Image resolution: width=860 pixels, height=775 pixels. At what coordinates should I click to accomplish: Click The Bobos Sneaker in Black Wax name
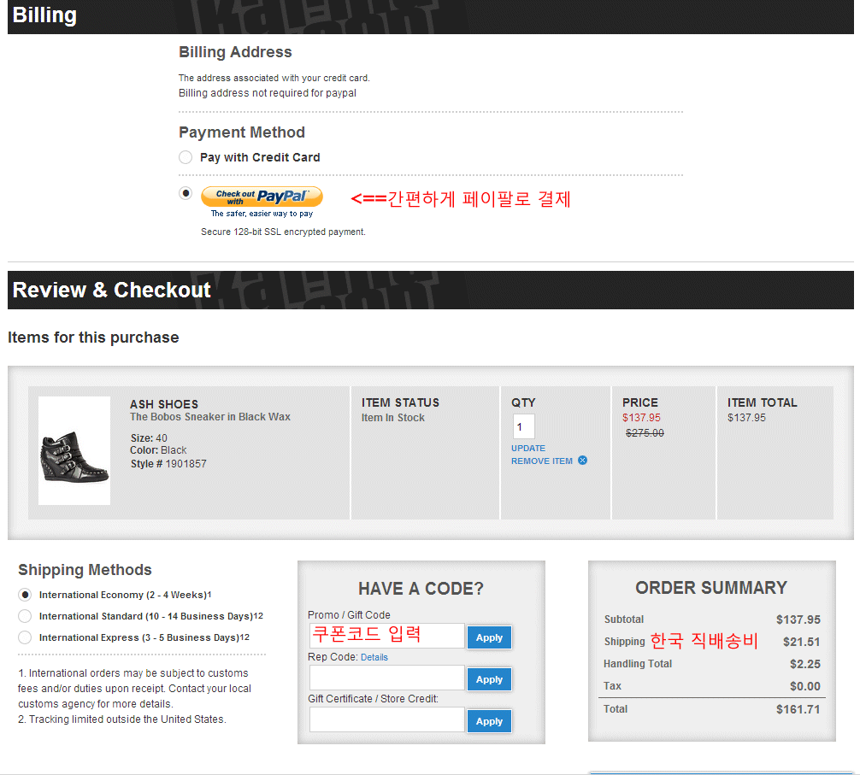(x=209, y=417)
